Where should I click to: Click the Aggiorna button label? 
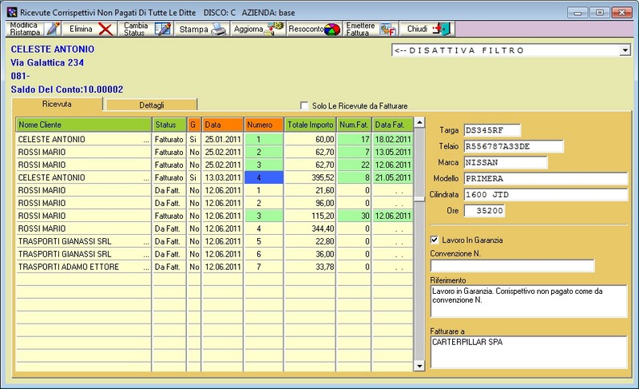pos(248,29)
